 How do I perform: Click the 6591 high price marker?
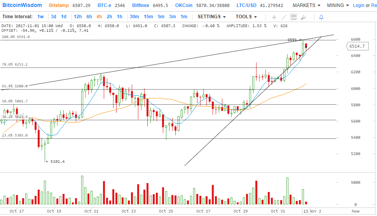(x=292, y=40)
